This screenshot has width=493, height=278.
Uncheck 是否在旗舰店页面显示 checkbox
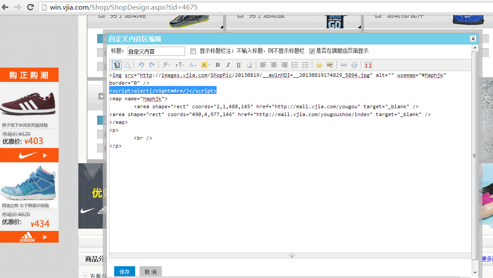point(312,51)
